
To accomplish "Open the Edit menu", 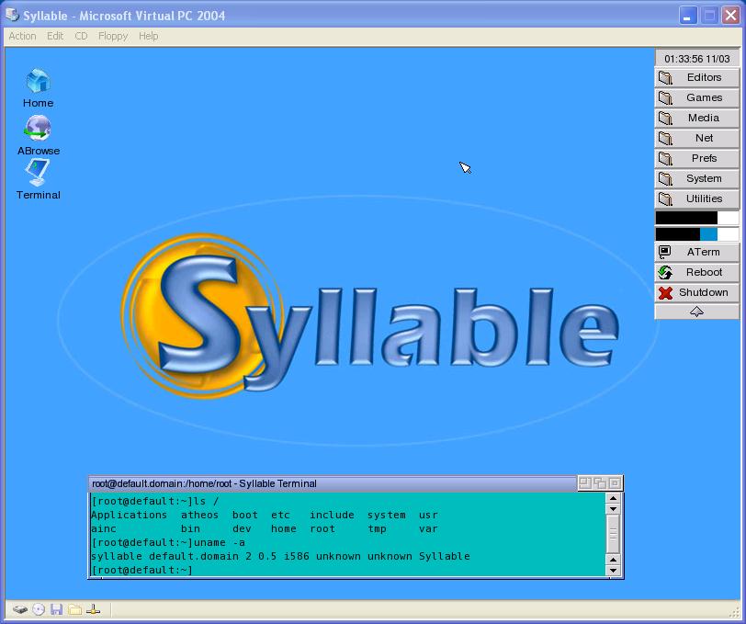I will pos(55,36).
